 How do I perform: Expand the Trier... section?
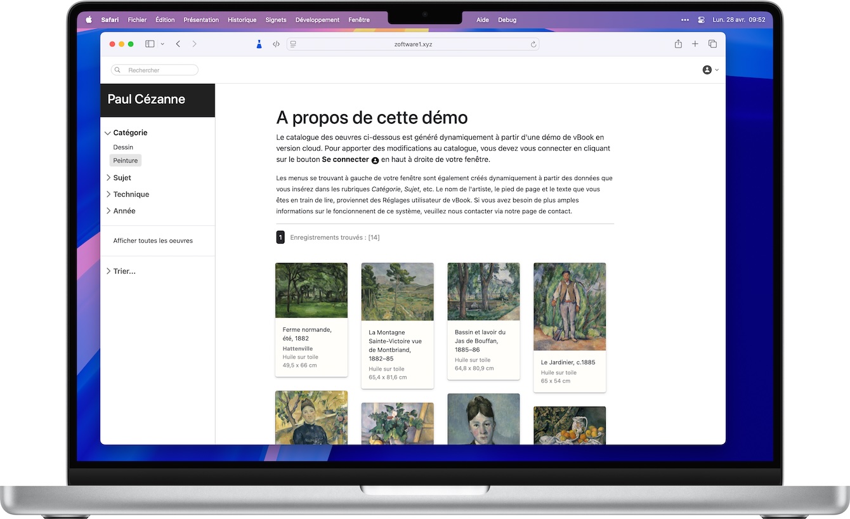point(122,271)
